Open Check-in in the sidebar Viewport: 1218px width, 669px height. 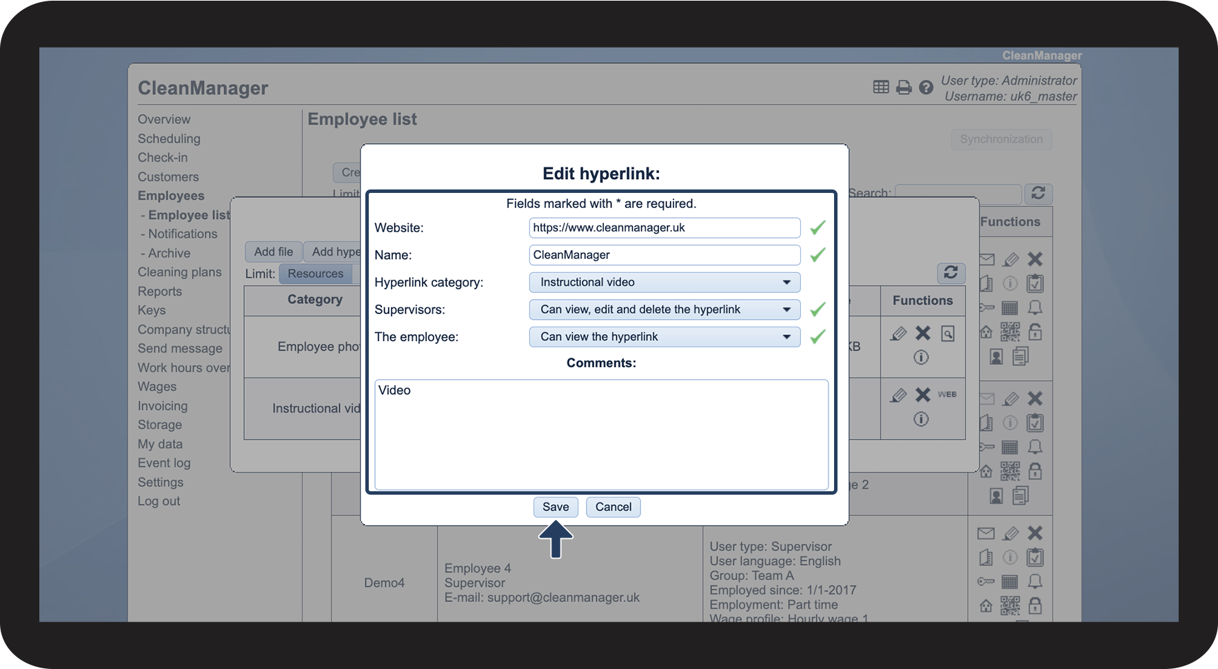163,158
